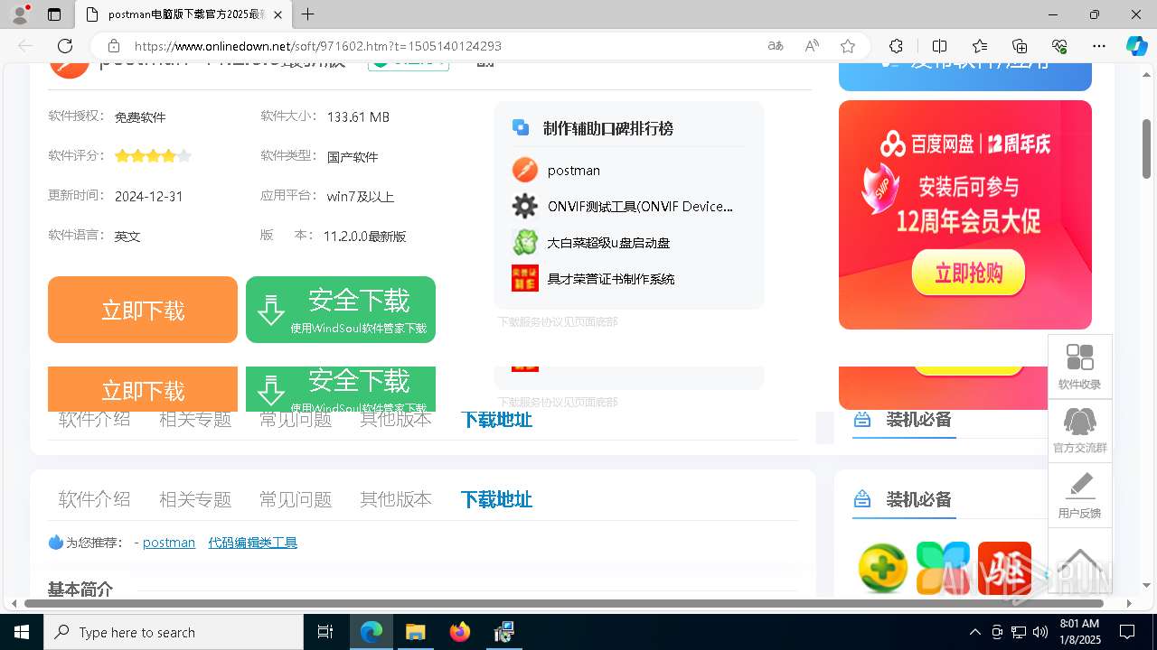Click the page vertical scrollbar thumb
Screen dimensions: 1157x650
(1147, 149)
